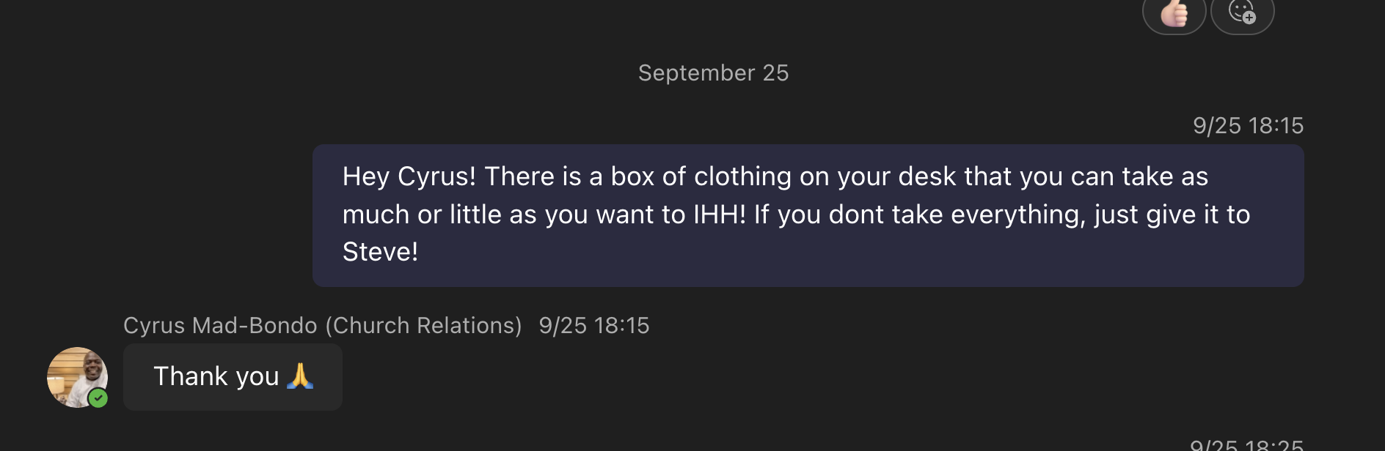Click the Church Relations department label
1385x451 pixels.
coord(423,326)
